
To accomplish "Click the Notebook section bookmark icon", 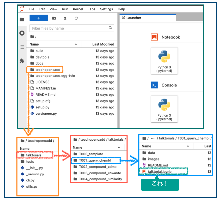I will click(x=154, y=37).
